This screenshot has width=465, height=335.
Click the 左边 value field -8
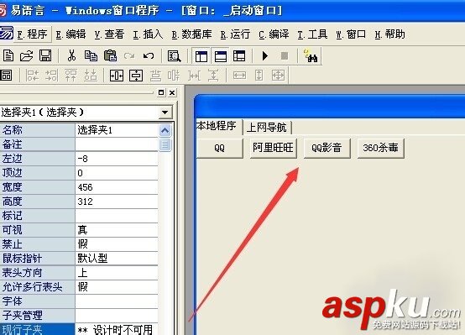117,159
